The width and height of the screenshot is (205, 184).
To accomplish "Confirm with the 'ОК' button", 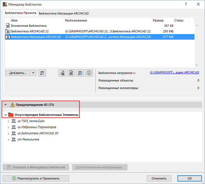I will click(x=190, y=178).
